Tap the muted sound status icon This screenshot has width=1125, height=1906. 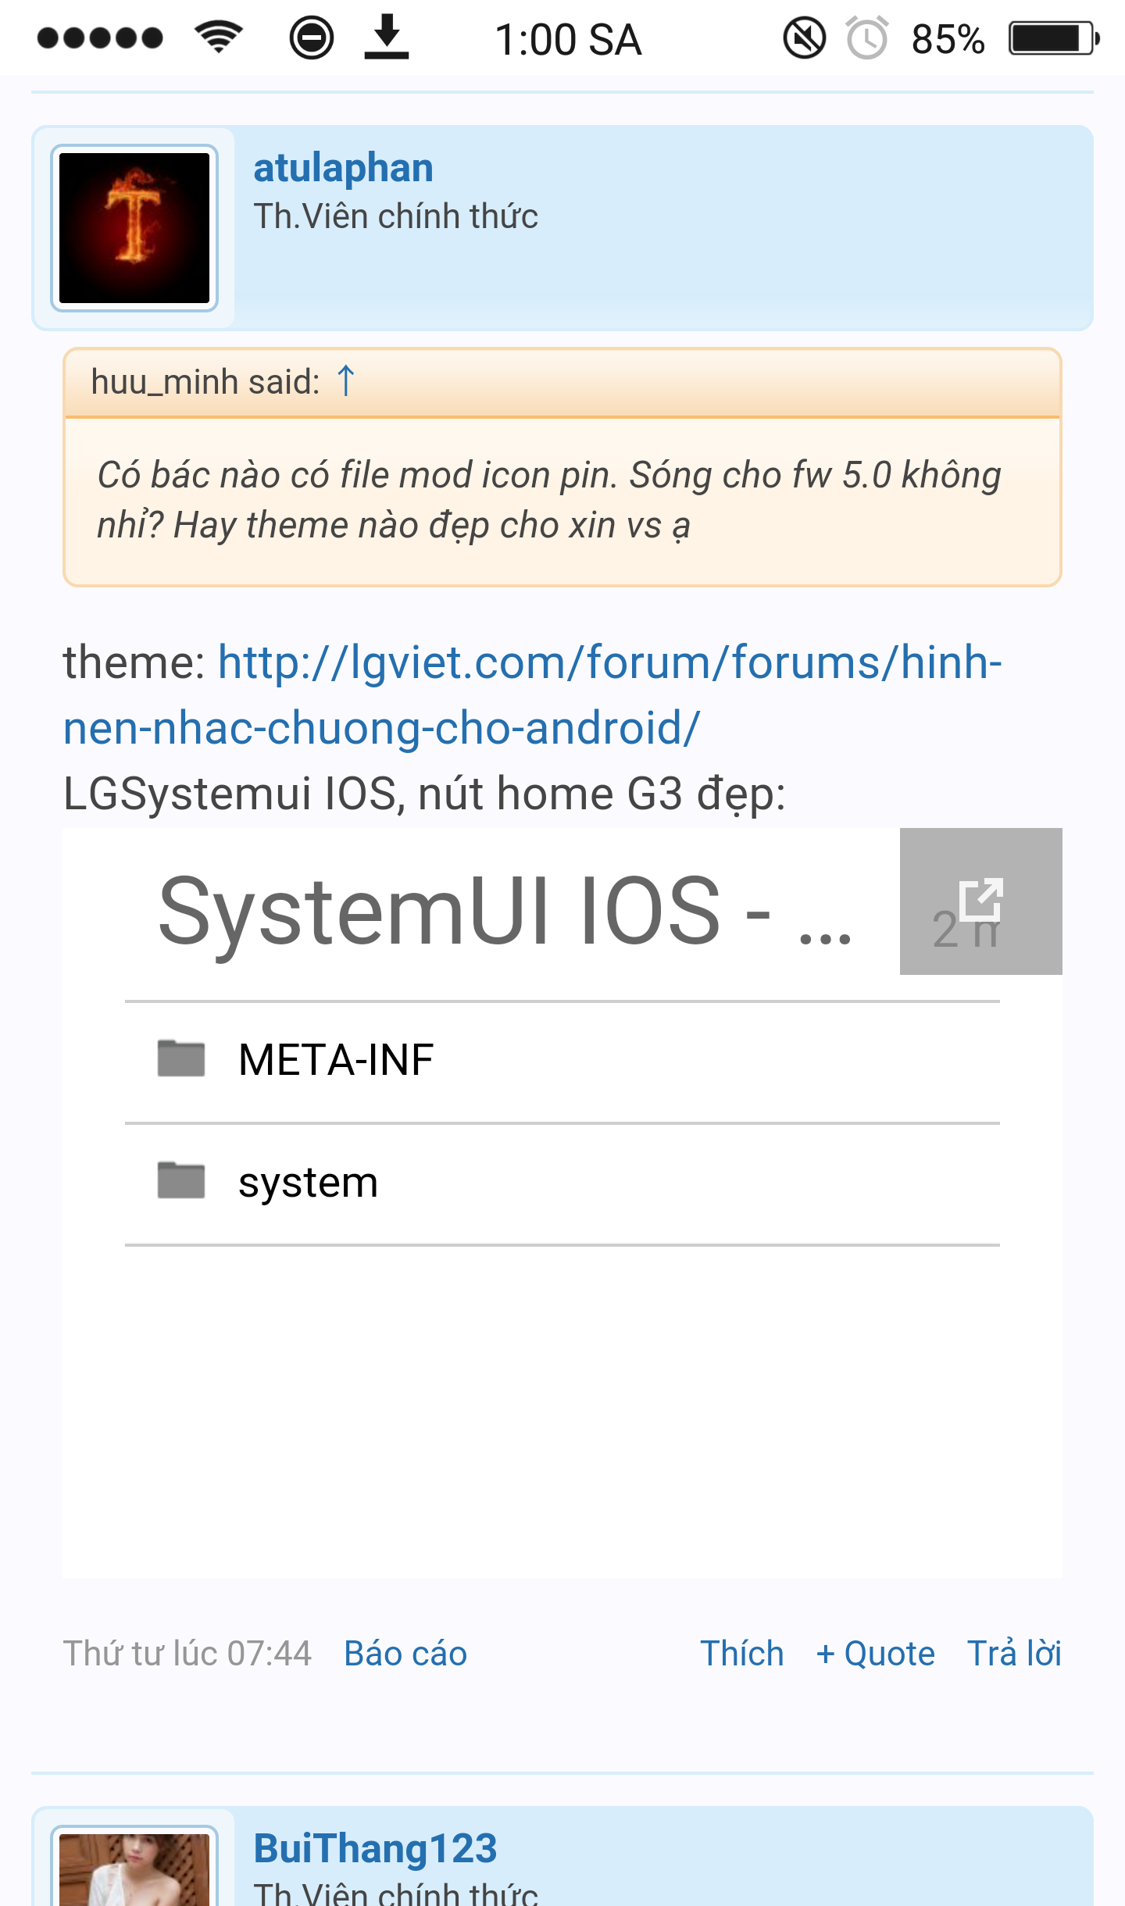point(804,37)
